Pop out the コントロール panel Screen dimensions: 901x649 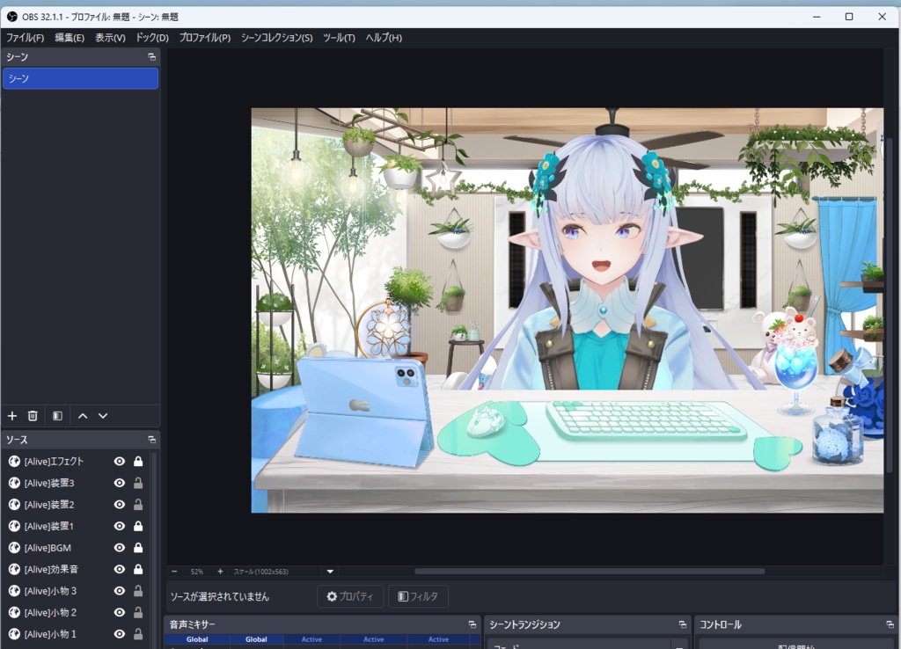click(x=889, y=623)
